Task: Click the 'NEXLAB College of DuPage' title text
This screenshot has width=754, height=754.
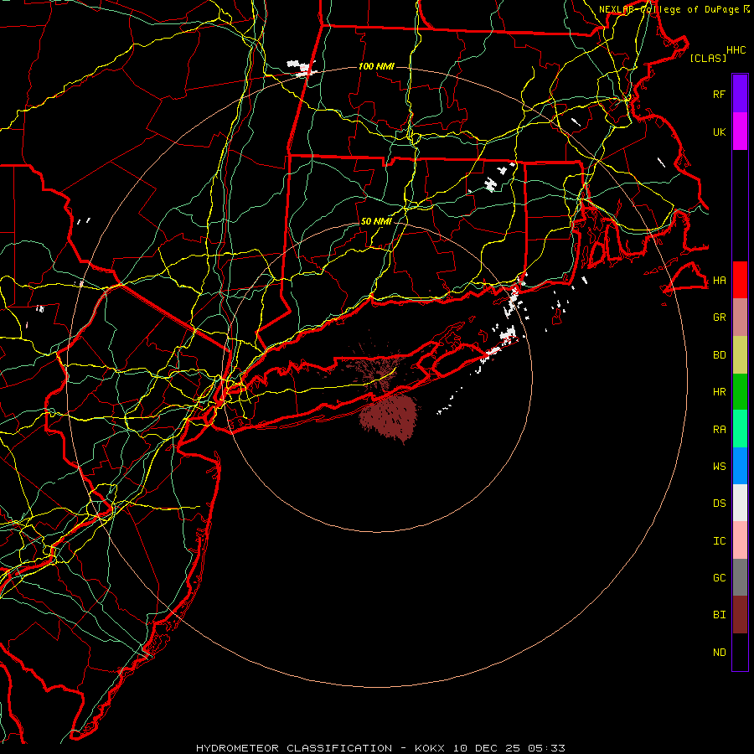Action: tap(669, 9)
